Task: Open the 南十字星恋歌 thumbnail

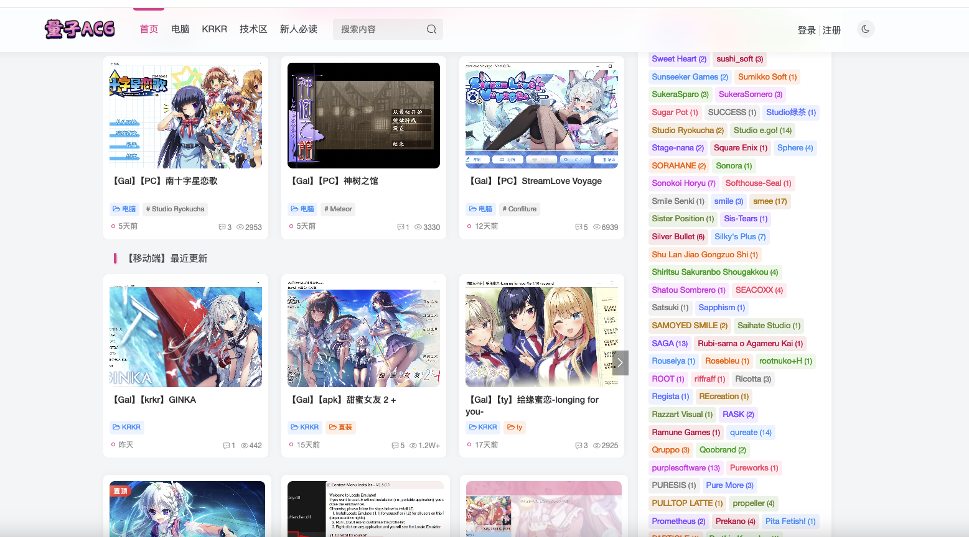Action: [x=185, y=116]
